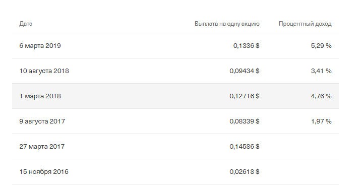Screen dimensions: 362x189
Task: Click the 0,02618 $ payout value
Action: (245, 171)
